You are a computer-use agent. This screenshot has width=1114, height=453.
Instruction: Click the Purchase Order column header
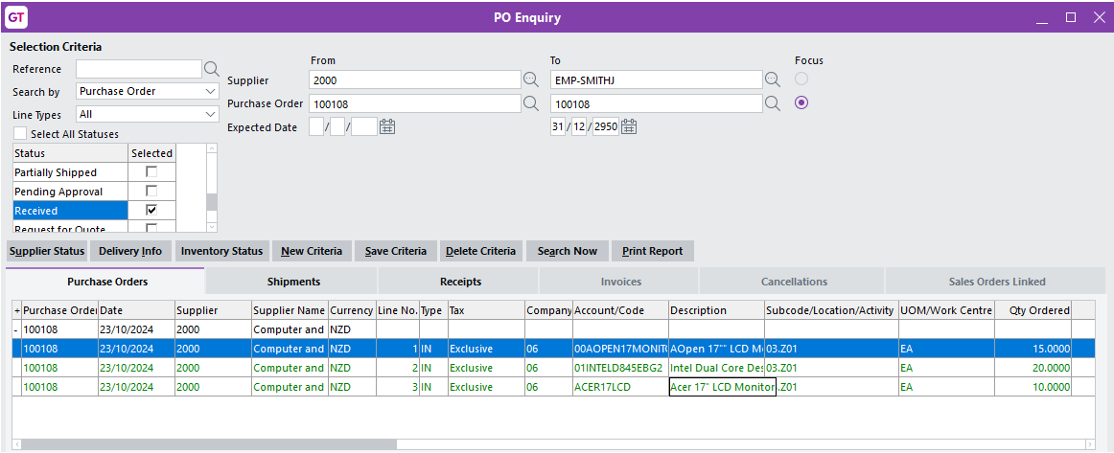click(59, 310)
